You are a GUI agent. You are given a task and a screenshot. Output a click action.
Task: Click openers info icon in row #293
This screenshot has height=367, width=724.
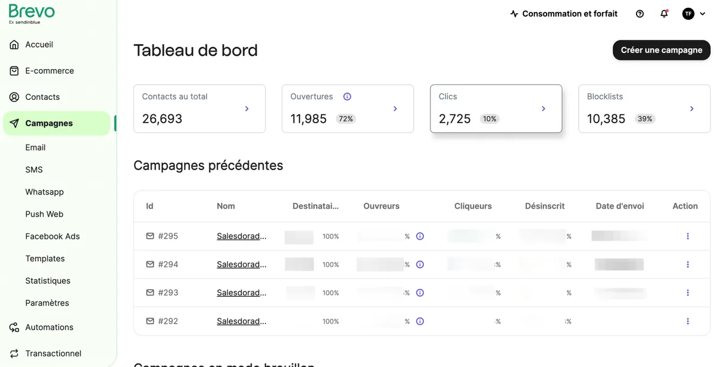[x=420, y=293]
